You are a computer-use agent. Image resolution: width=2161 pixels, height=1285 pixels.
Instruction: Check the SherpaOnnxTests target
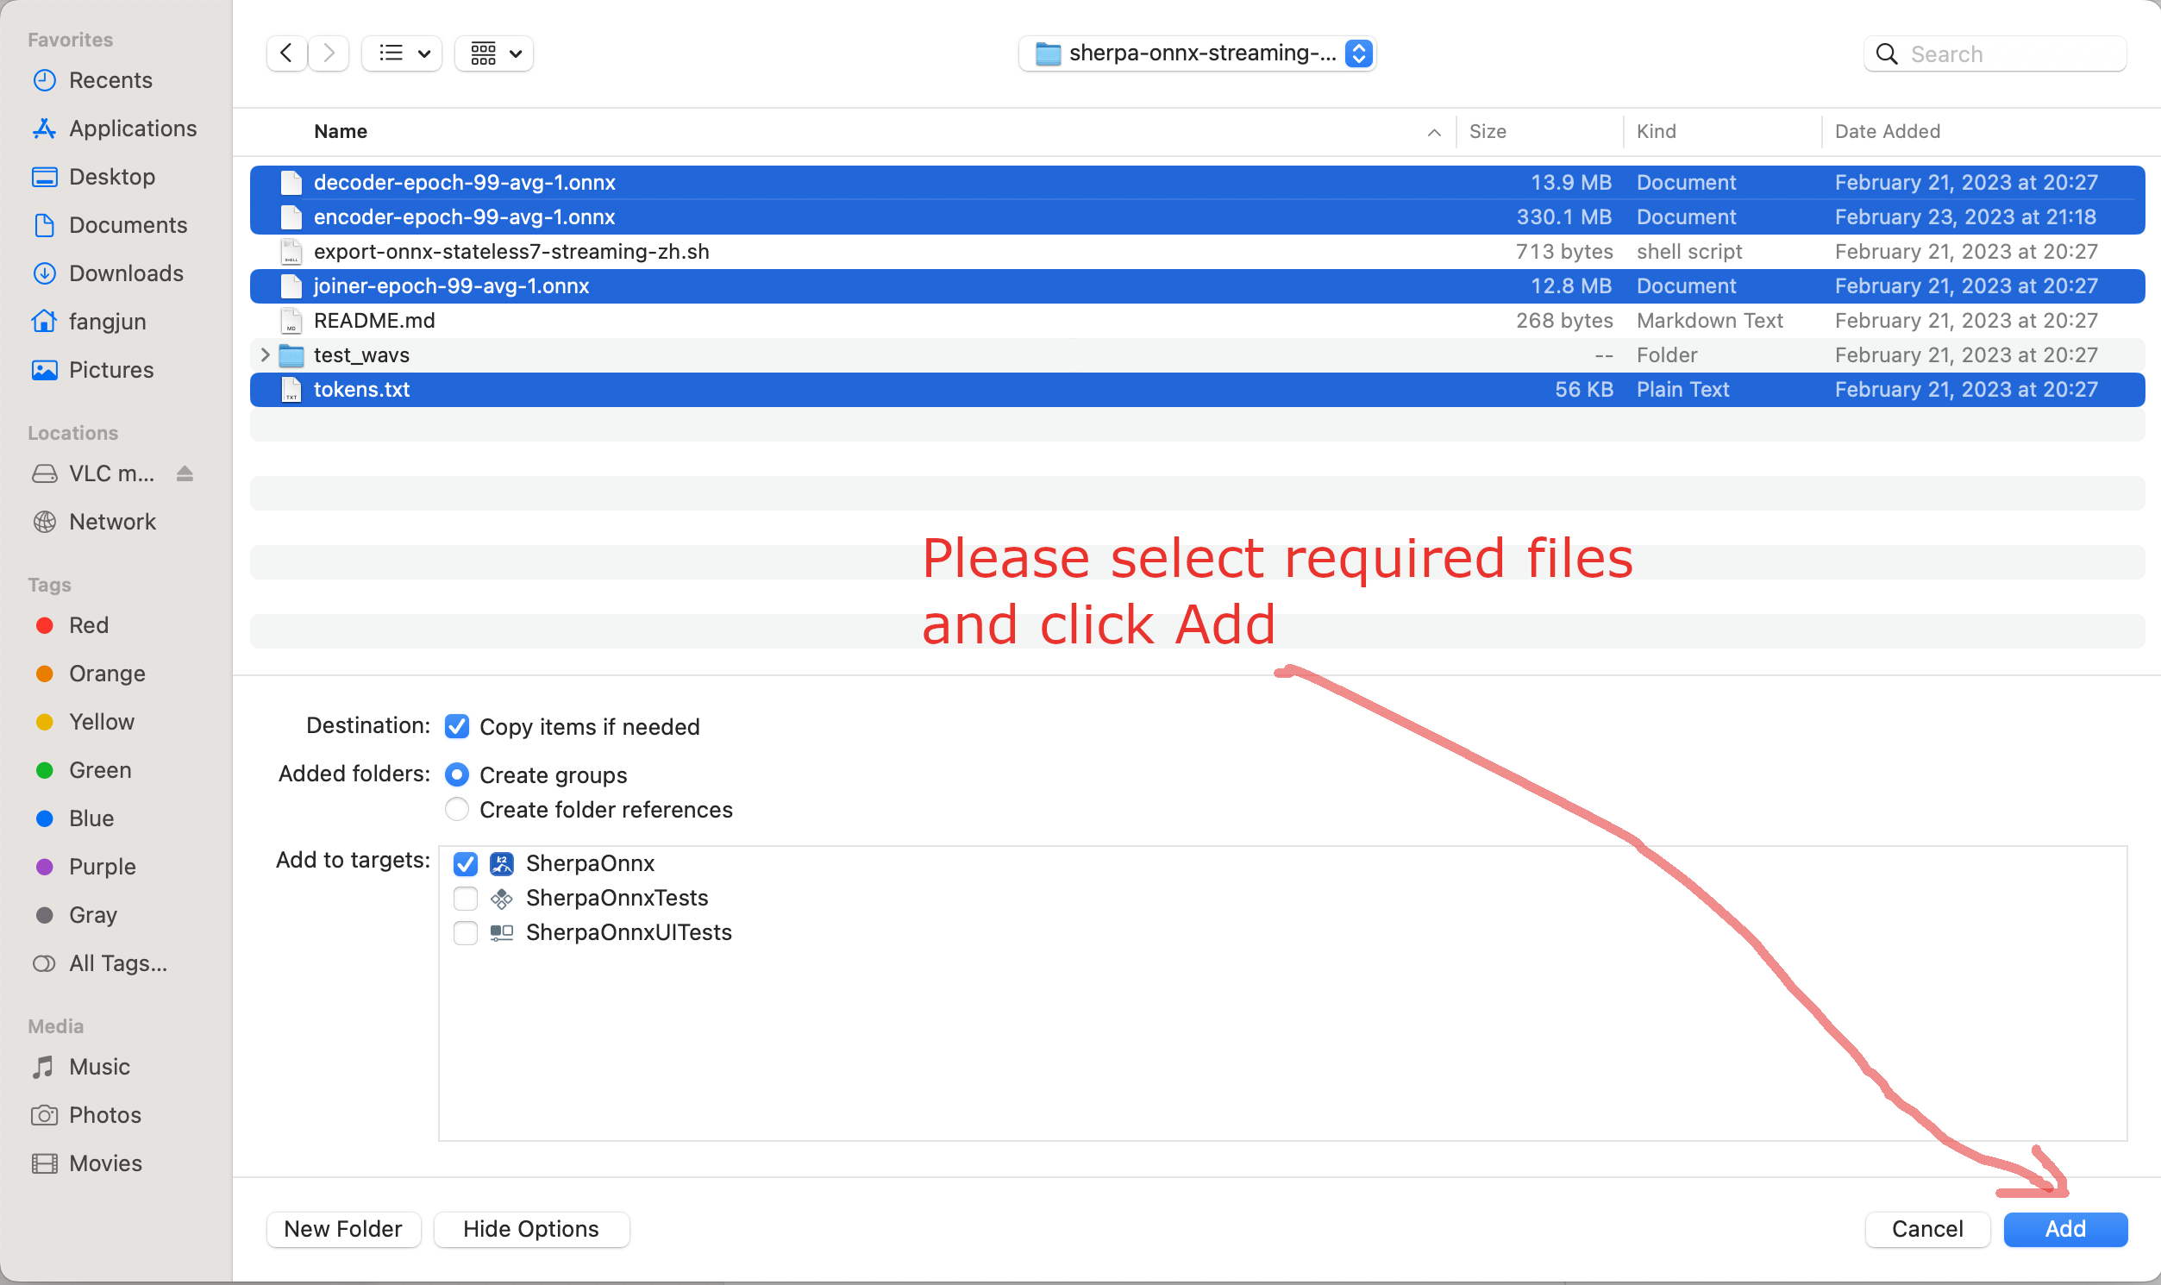[465, 898]
